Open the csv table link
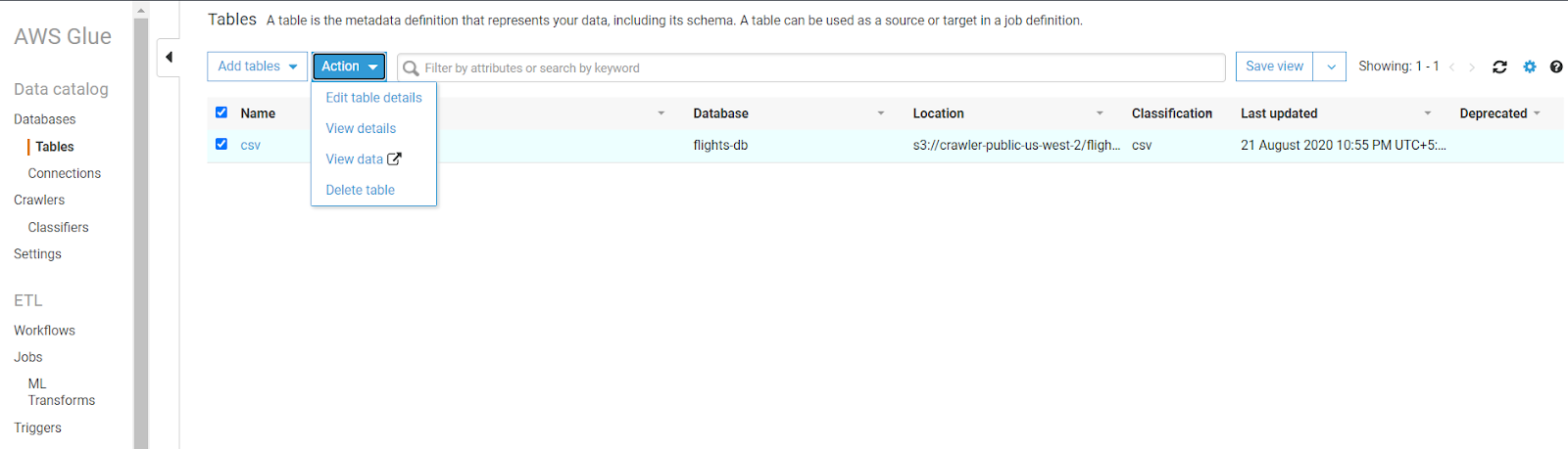Viewport: 1568px width, 449px height. [251, 145]
